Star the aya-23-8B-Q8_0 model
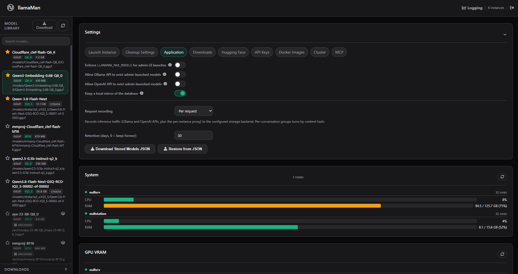Screen dimensions: 518x274 click(x=8, y=214)
